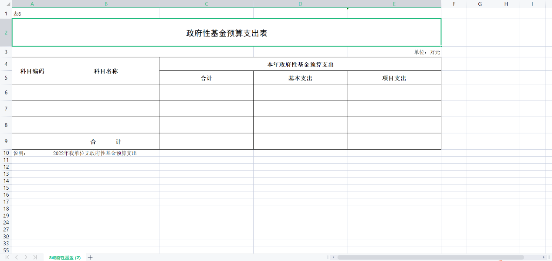Jump to the first sheet navigation icon
This screenshot has width=552, height=261.
click(x=7, y=257)
